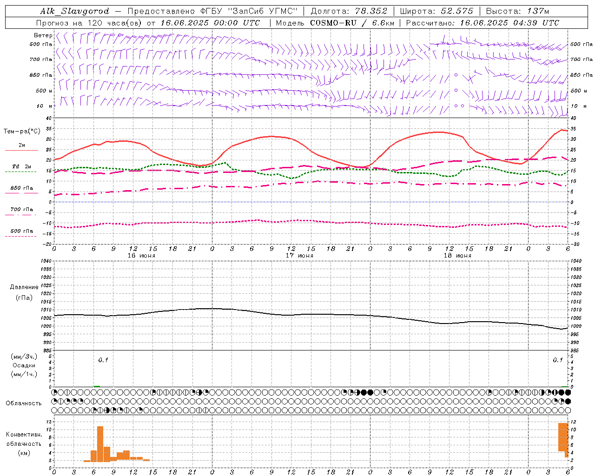Click the green precipitation bar on 16 июня
Image resolution: width=595 pixels, height=476 pixels.
pyautogui.click(x=97, y=386)
